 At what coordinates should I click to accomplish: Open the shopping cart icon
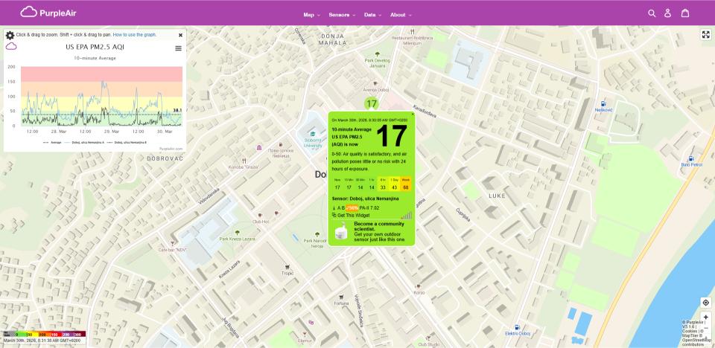coord(685,13)
